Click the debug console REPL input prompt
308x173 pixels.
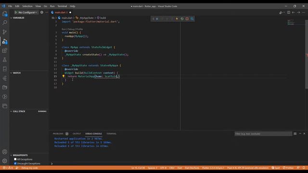pyautogui.click(x=179, y=163)
